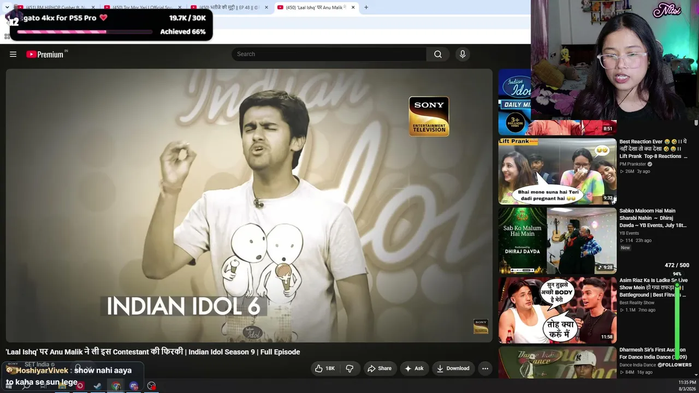This screenshot has height=393, width=699.
Task: Visit Best Reality Show channel
Action: click(x=637, y=302)
